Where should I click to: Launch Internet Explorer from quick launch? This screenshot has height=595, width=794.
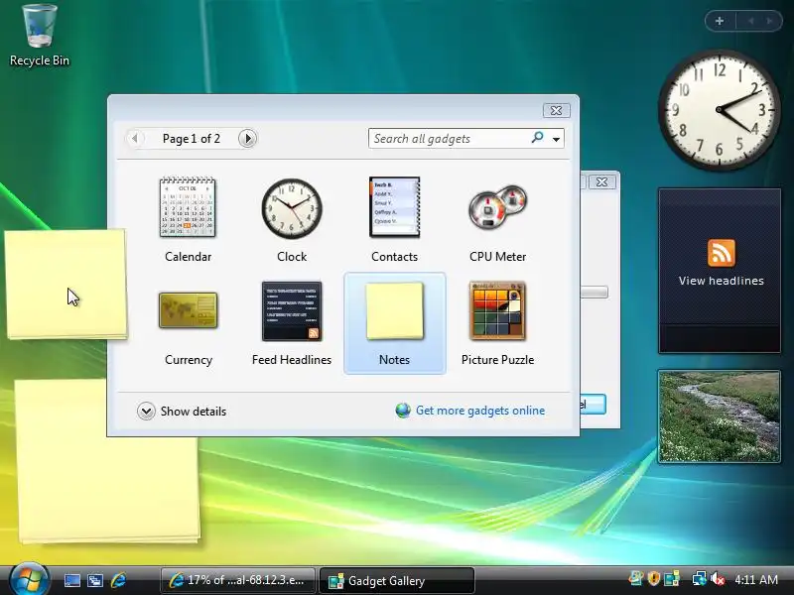118,580
